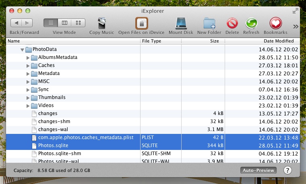
Task: Select 'changes-wal' file name
Action: coord(53,129)
